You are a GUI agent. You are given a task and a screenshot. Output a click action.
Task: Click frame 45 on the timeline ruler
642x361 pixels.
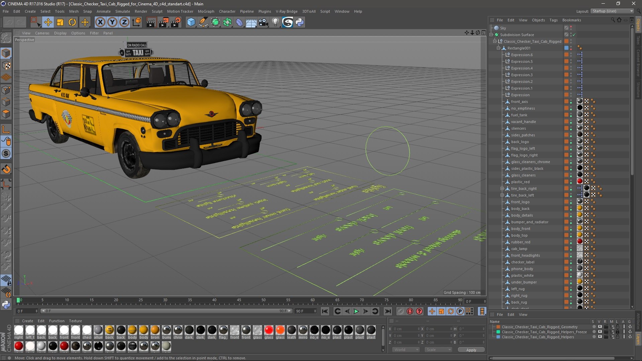pos(239,300)
